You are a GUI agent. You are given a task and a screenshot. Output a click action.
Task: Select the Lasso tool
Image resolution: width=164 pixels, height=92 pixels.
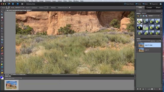click(x=2, y=26)
